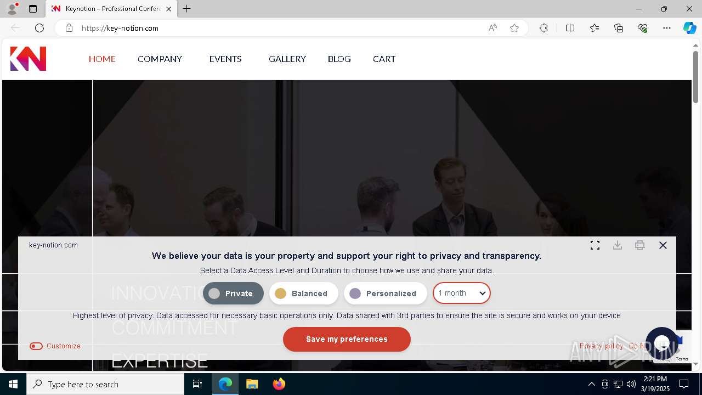Click the browser back arrow
Viewport: 702px width, 395px height.
point(15,28)
